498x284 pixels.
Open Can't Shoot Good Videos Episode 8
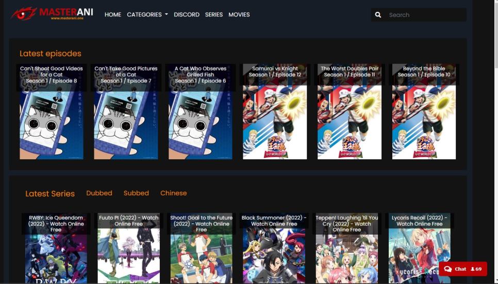52,111
